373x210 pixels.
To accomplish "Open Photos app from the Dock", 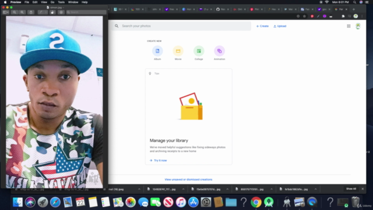I will pos(131,202).
